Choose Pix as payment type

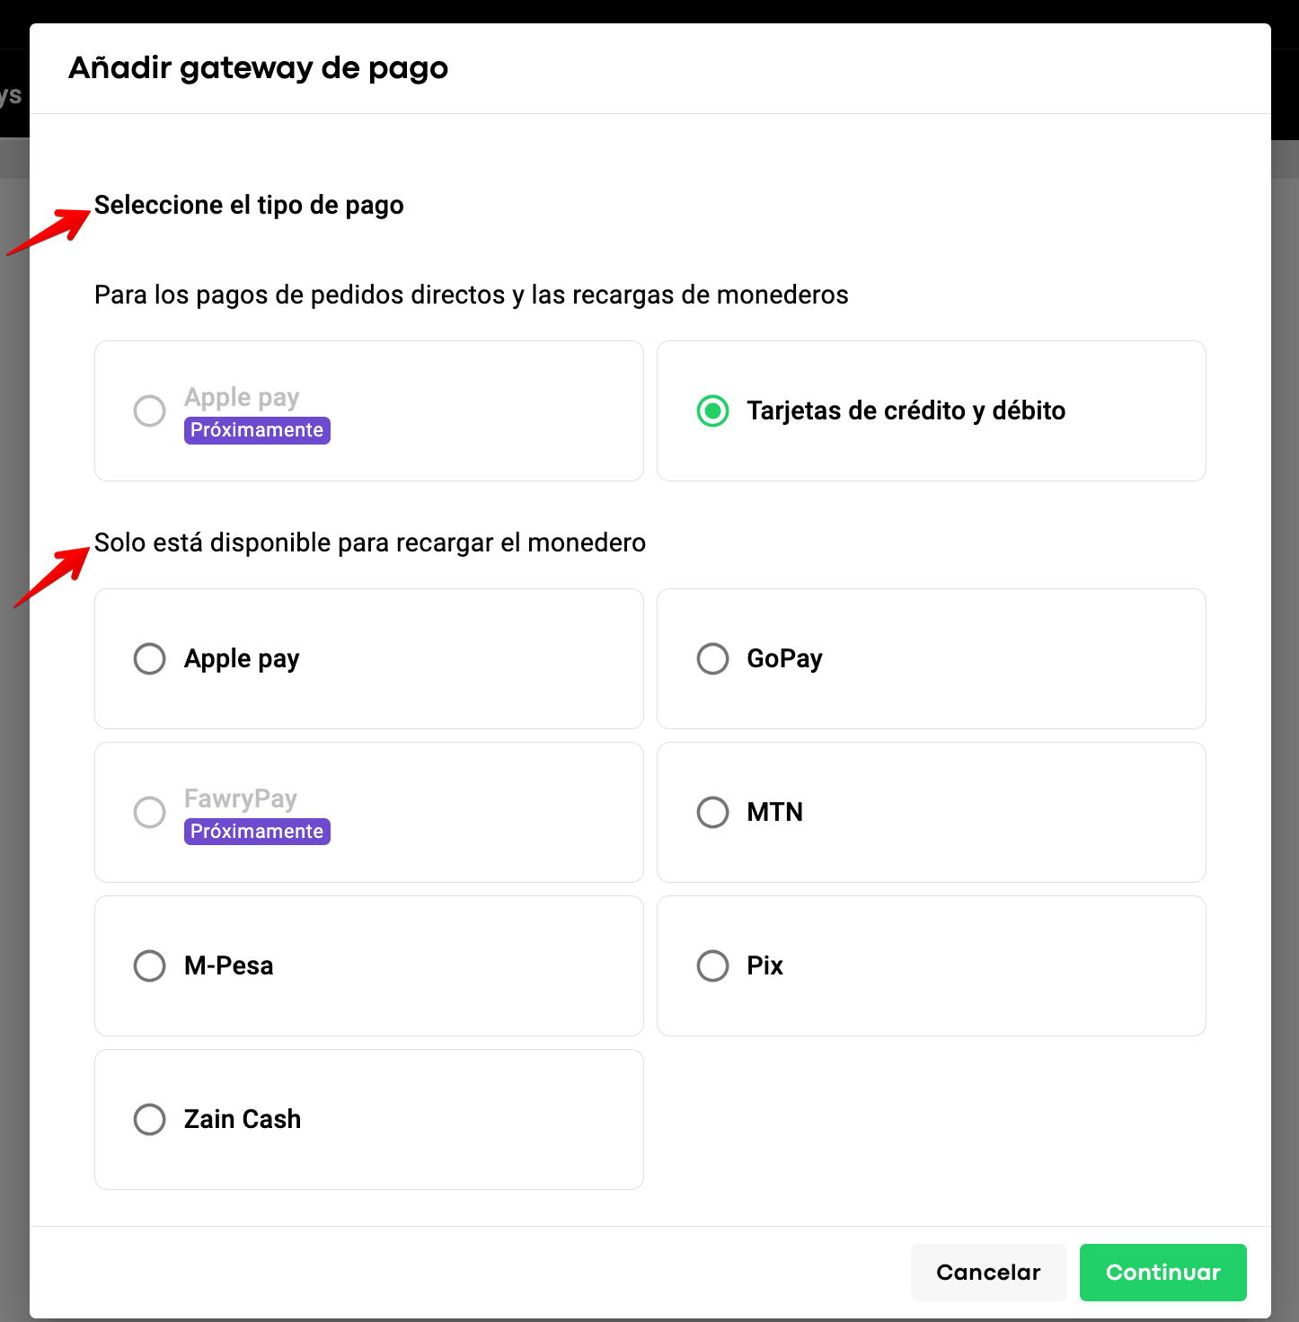pos(712,966)
